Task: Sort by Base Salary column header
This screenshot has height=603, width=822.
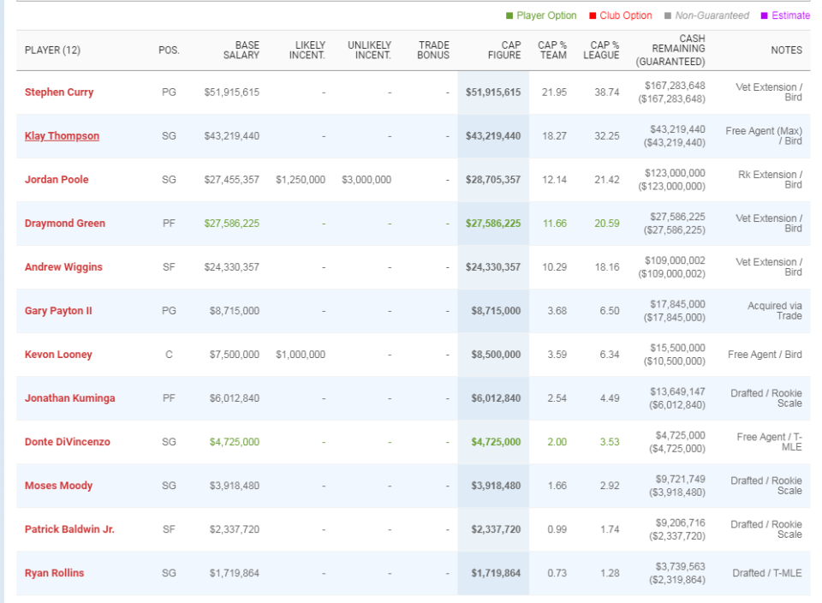Action: coord(241,51)
